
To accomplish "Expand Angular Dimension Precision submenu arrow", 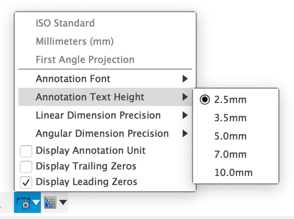I will 185,133.
